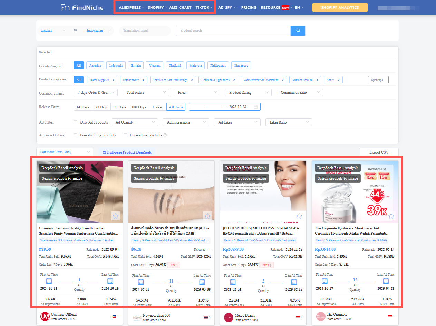
Task: Click the SHOPIFY ANALYTICS button
Action: coord(340,7)
